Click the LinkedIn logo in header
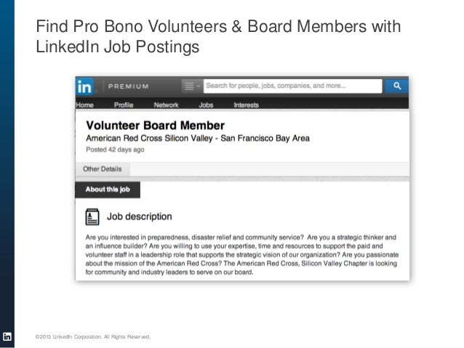This screenshot has height=348, width=464. click(85, 86)
